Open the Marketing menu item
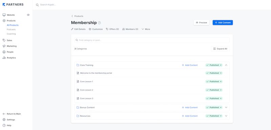Image resolution: width=271 pixels, height=130 pixels. pyautogui.click(x=12, y=46)
